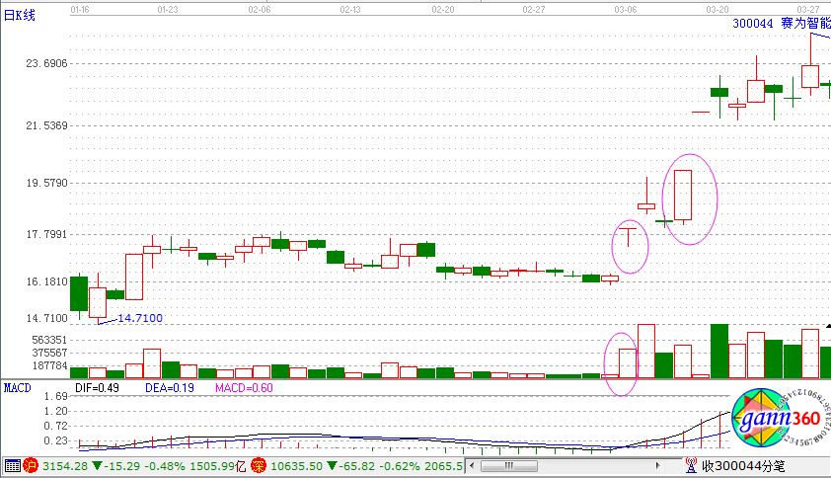Click the Shanghai index value 3154.28
This screenshot has width=831, height=478.
pos(66,466)
